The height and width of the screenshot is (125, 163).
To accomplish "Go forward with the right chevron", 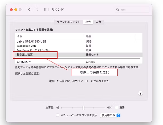I will 37,10.
